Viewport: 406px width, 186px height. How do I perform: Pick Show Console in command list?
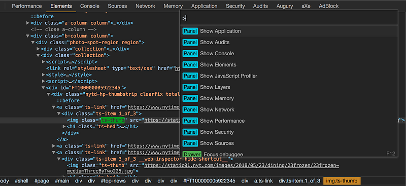[289, 54]
